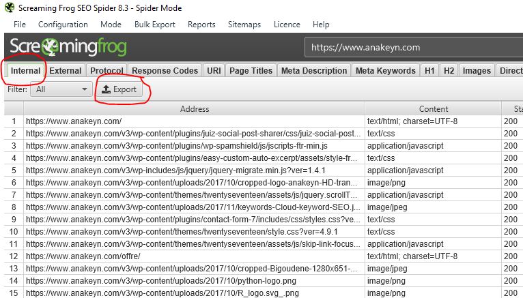This screenshot has width=523, height=298.
Task: Open the Response Codes tab
Action: click(165, 71)
